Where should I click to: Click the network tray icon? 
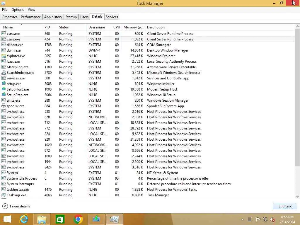point(265,219)
